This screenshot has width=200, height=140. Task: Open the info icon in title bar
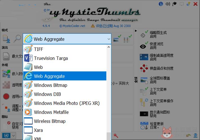pyautogui.click(x=161, y=4)
